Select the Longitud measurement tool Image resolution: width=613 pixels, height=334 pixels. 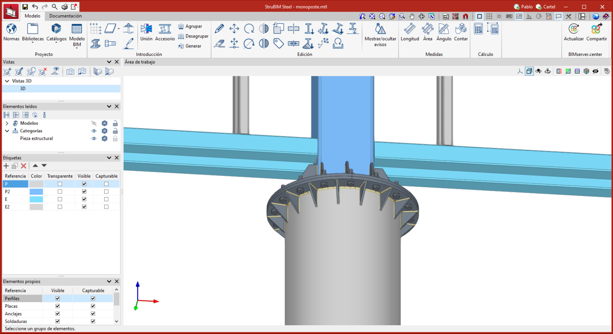pyautogui.click(x=409, y=29)
